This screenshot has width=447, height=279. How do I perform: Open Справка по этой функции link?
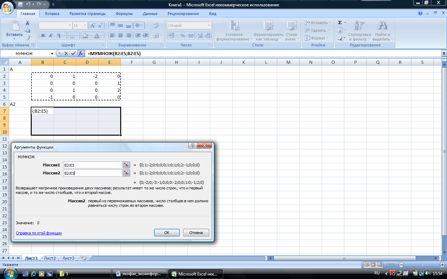pyautogui.click(x=39, y=233)
